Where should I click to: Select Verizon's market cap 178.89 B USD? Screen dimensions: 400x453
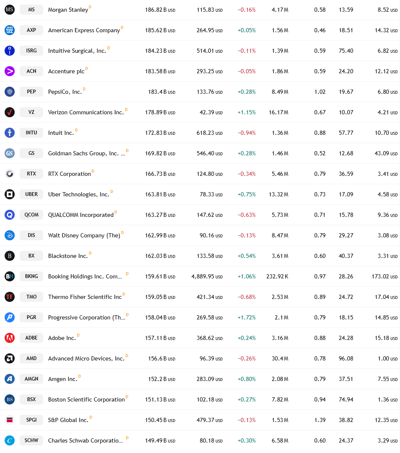160,112
